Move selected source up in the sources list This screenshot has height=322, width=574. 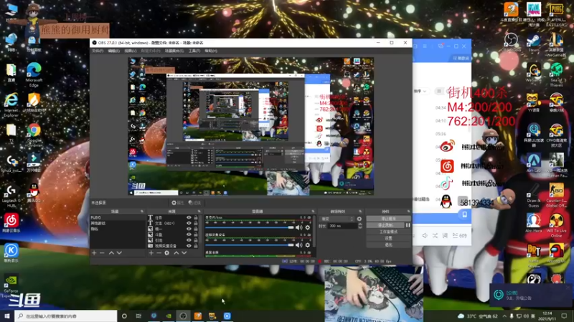pyautogui.click(x=176, y=253)
